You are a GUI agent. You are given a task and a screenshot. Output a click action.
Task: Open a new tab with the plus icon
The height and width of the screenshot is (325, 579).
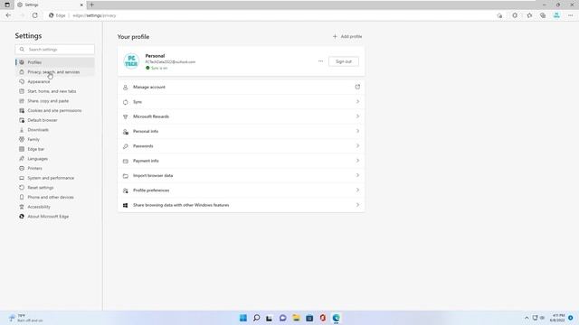(x=91, y=5)
